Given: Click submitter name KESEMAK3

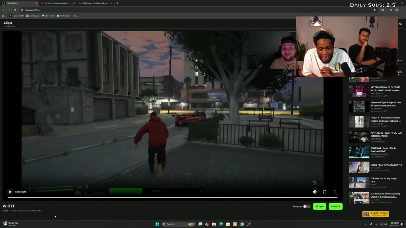Looking at the screenshot, I should [x=36, y=211].
